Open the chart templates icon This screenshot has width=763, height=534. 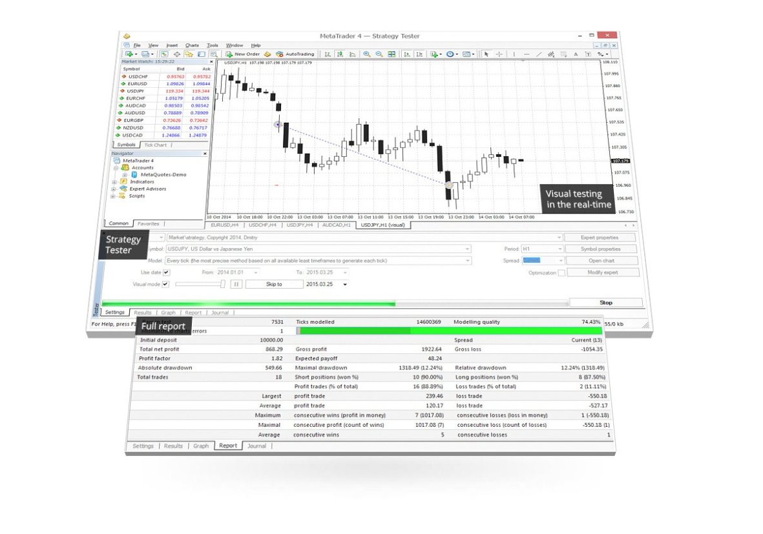click(468, 54)
